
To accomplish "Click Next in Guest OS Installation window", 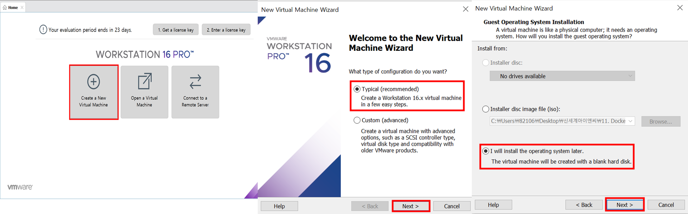I will (625, 205).
